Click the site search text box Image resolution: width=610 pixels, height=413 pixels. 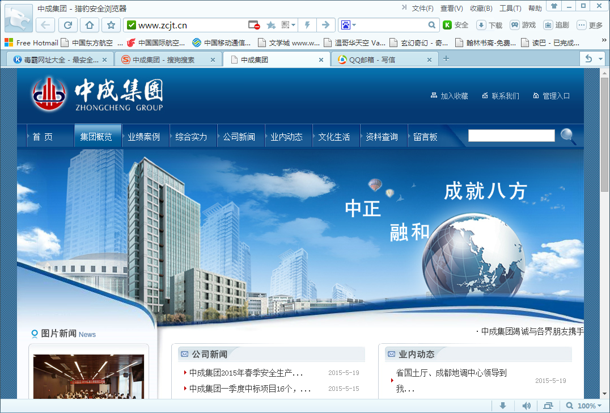[x=511, y=136]
